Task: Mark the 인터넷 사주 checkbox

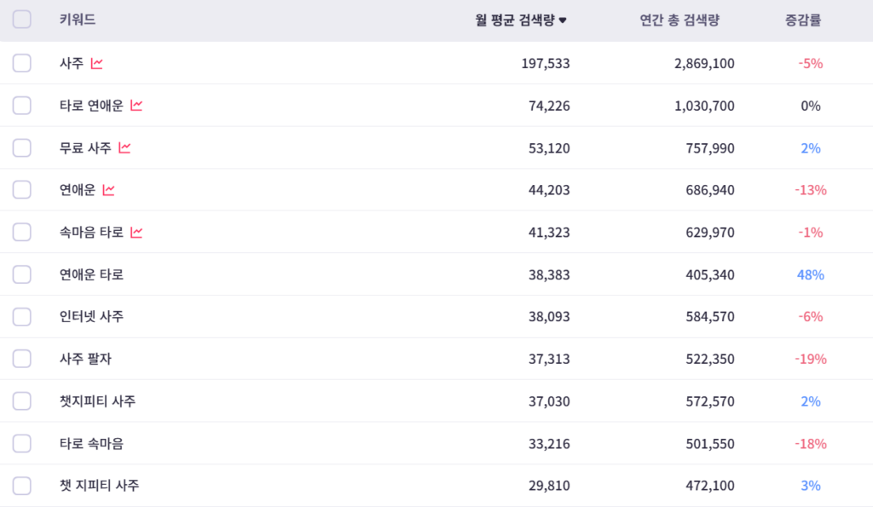Action: (x=22, y=317)
